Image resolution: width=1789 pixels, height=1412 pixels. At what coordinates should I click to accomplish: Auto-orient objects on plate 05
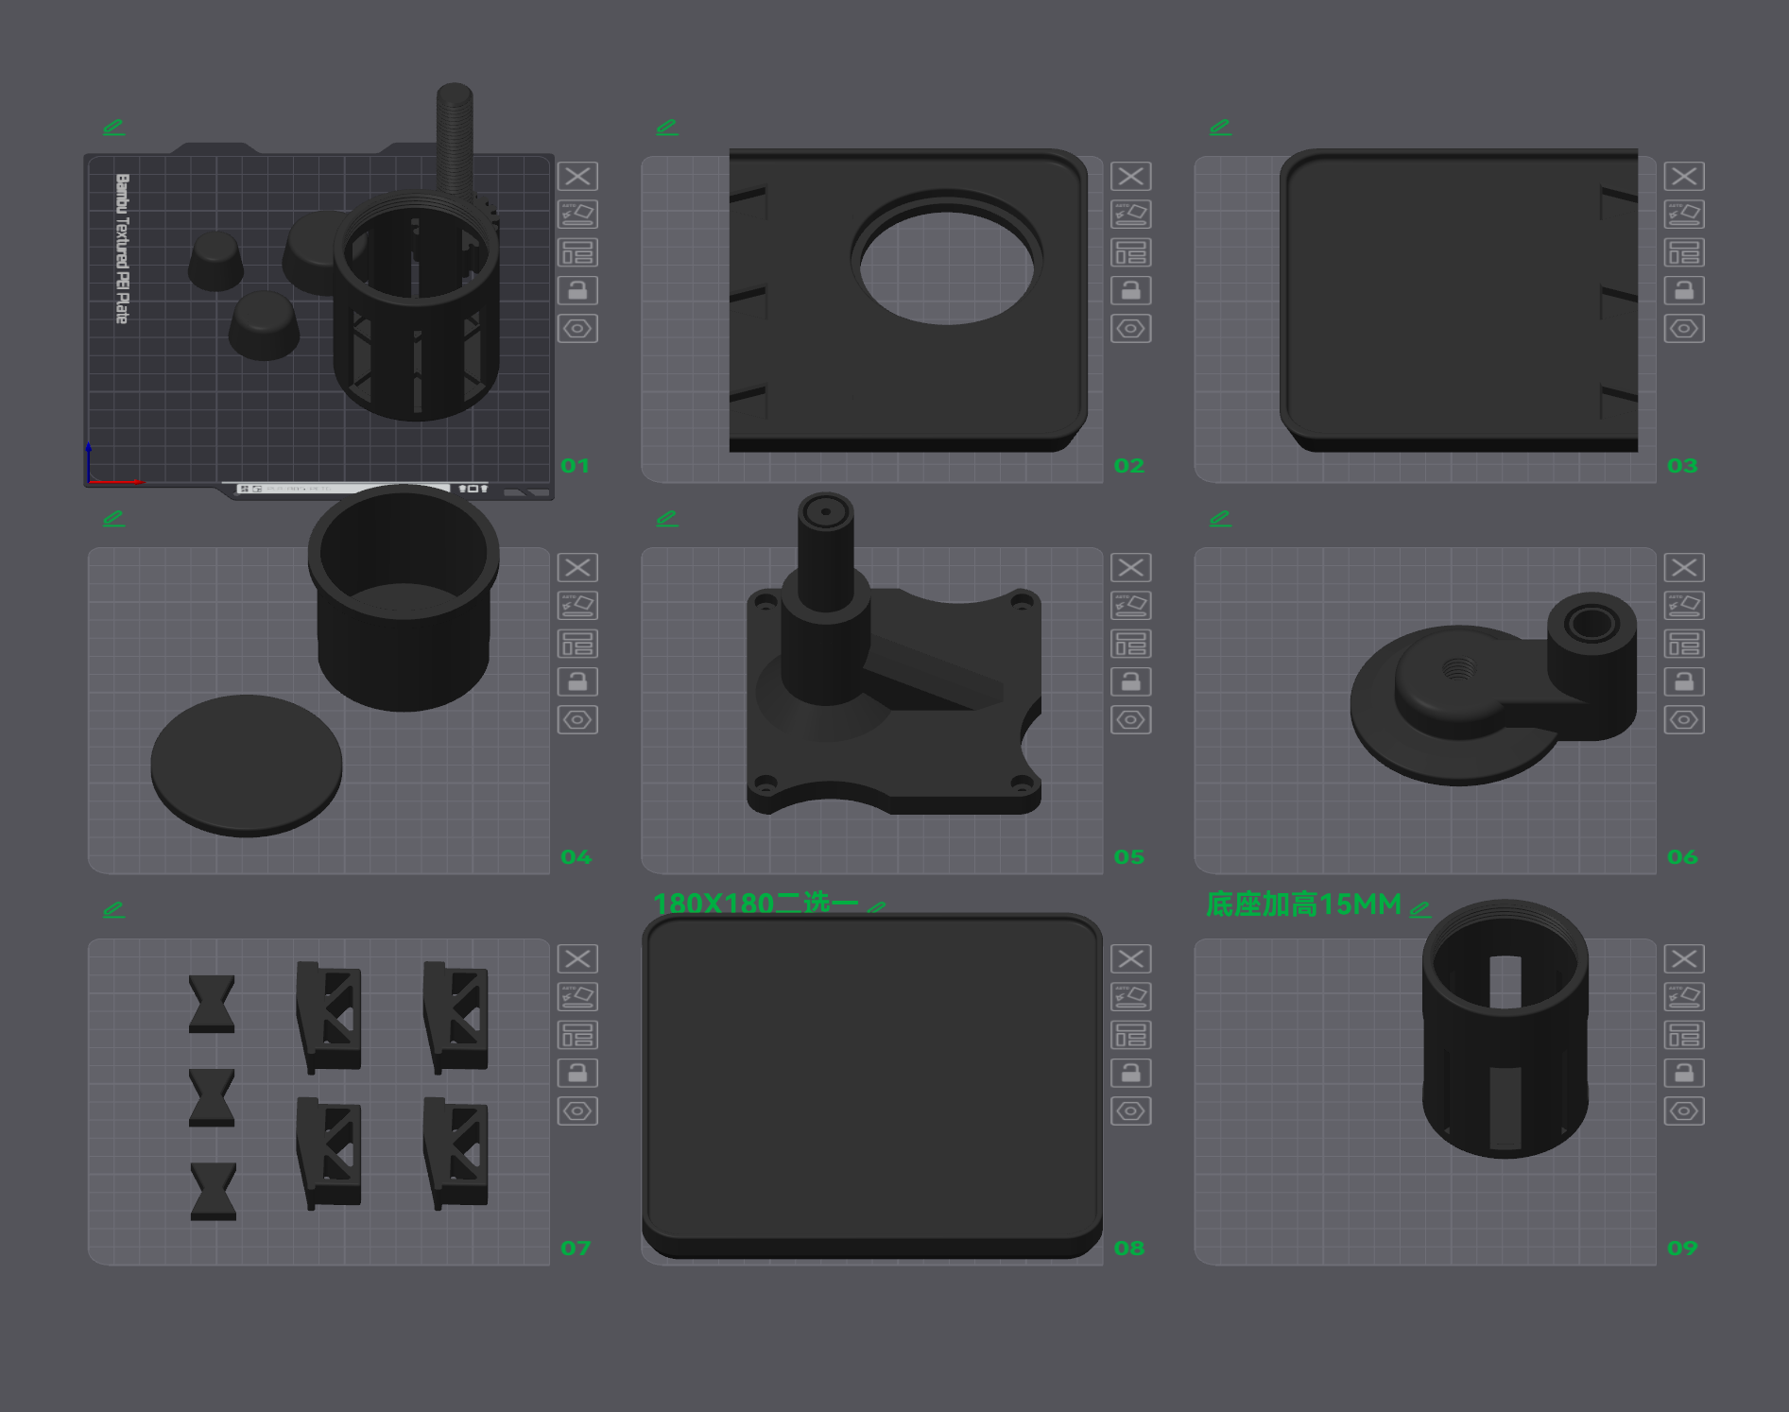click(1130, 606)
